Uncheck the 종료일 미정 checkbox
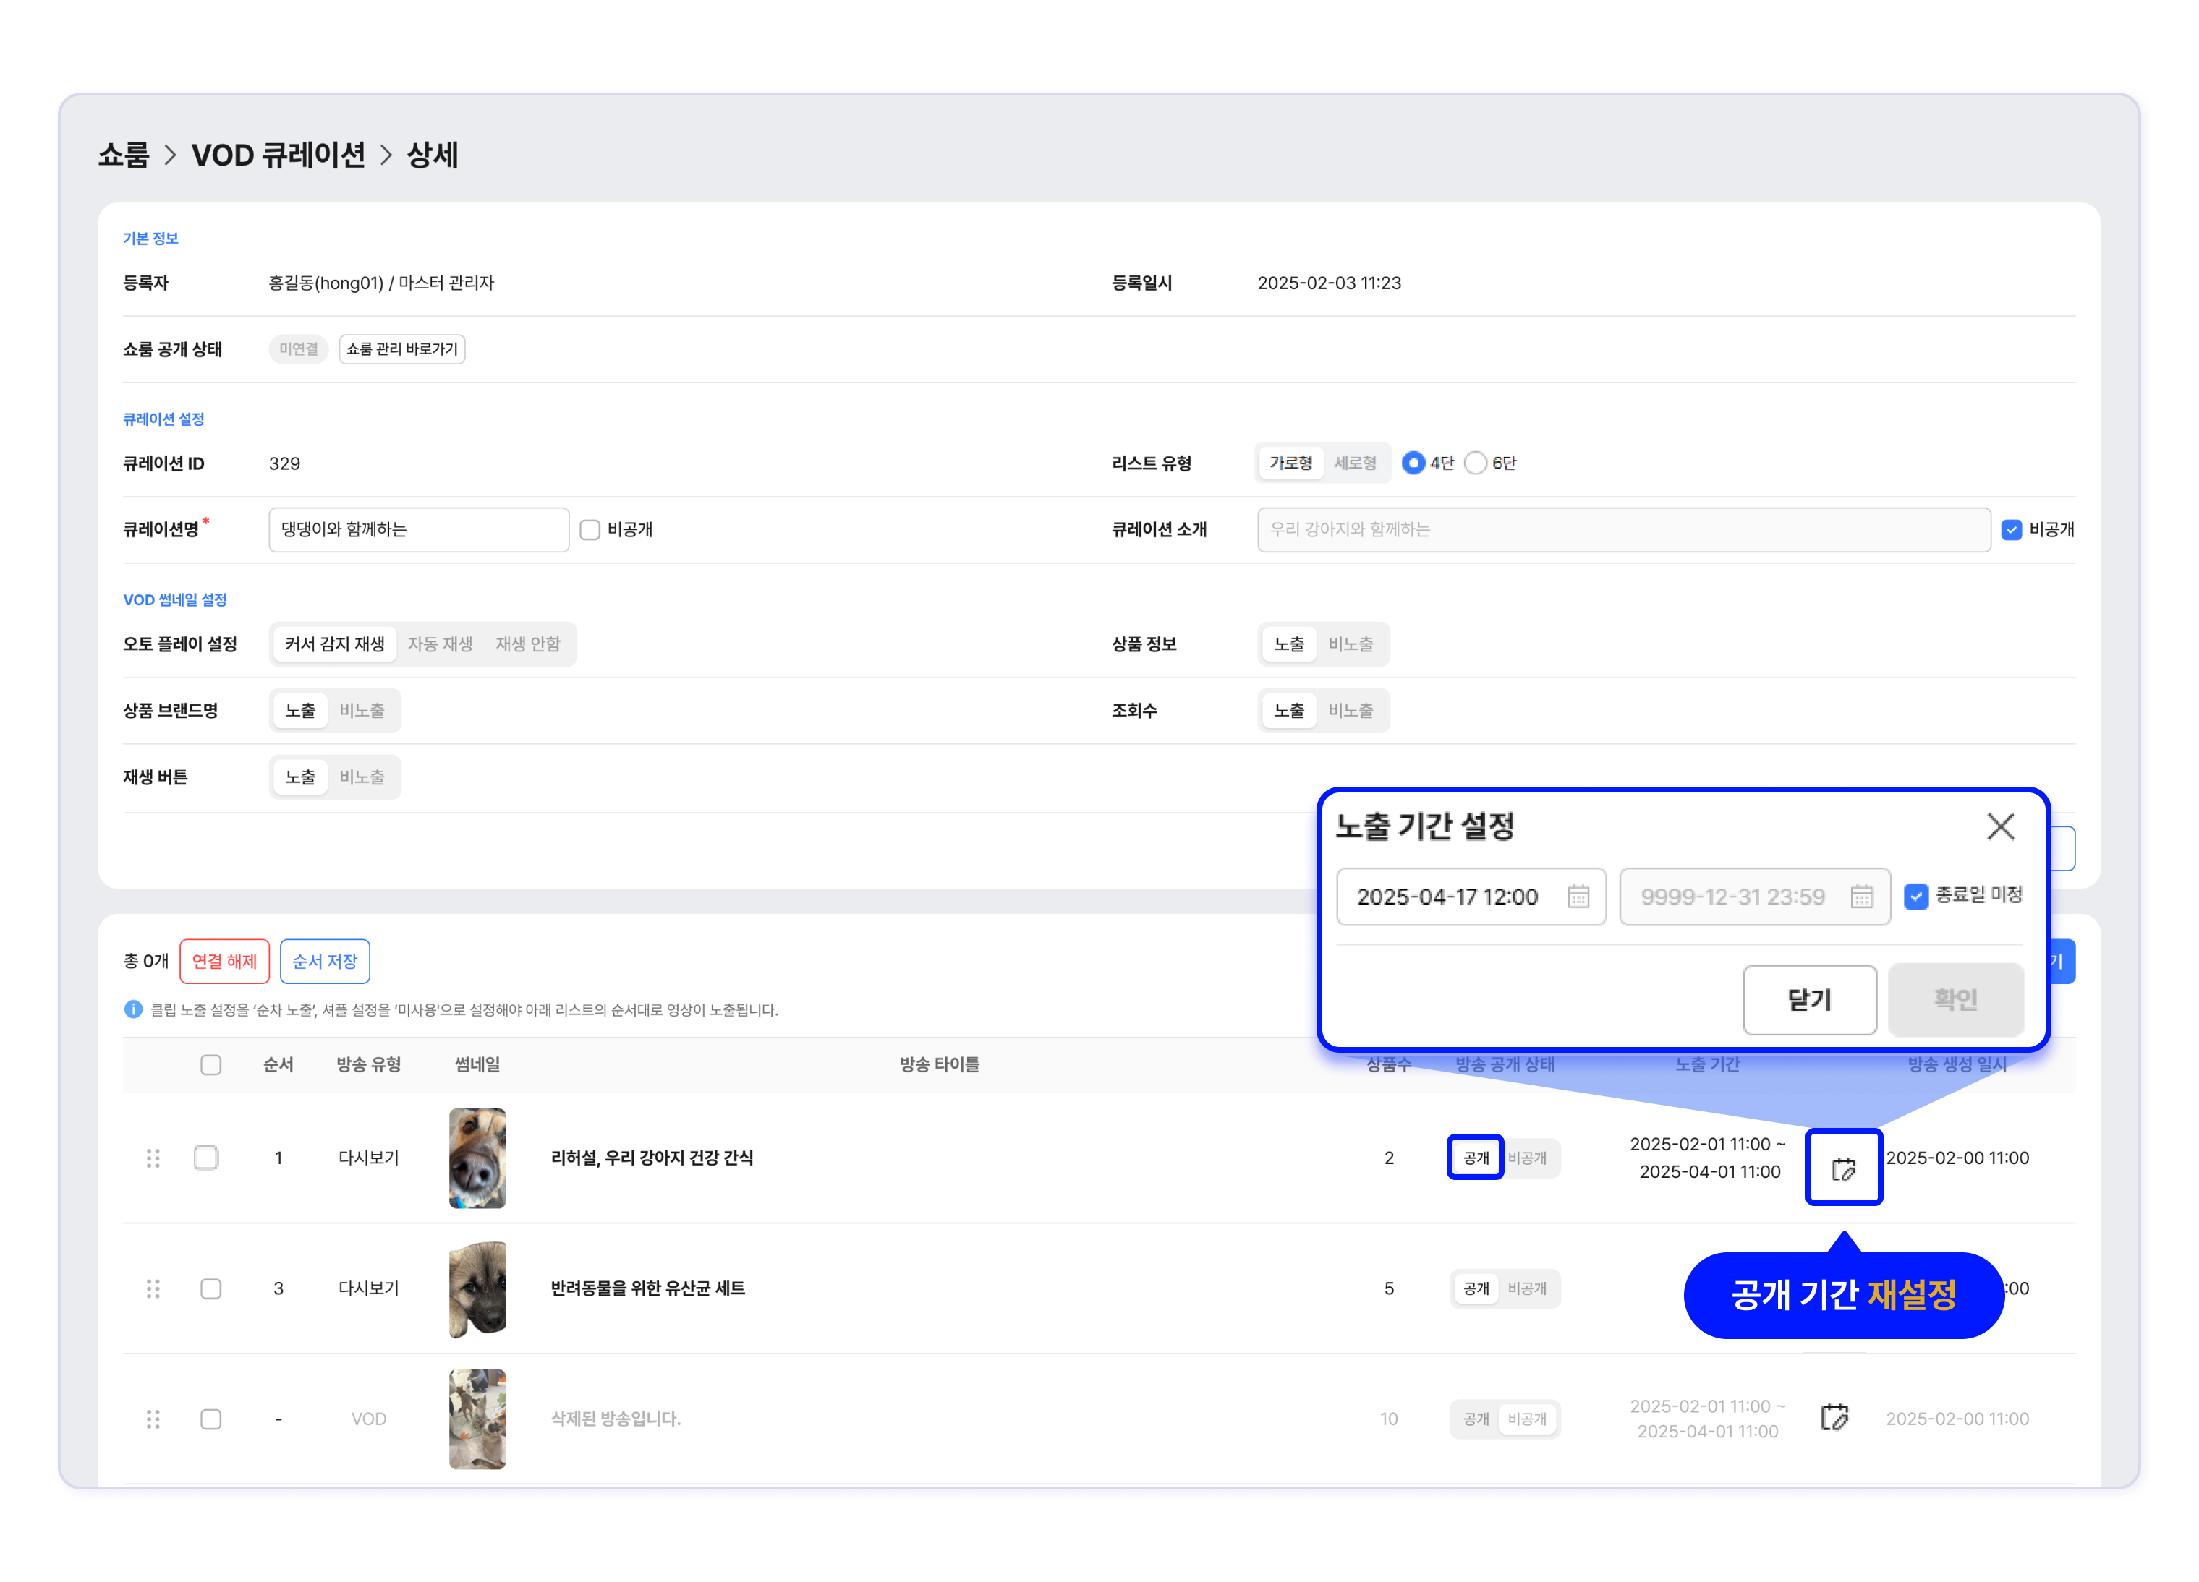The image size is (2199, 1582). 1915,897
